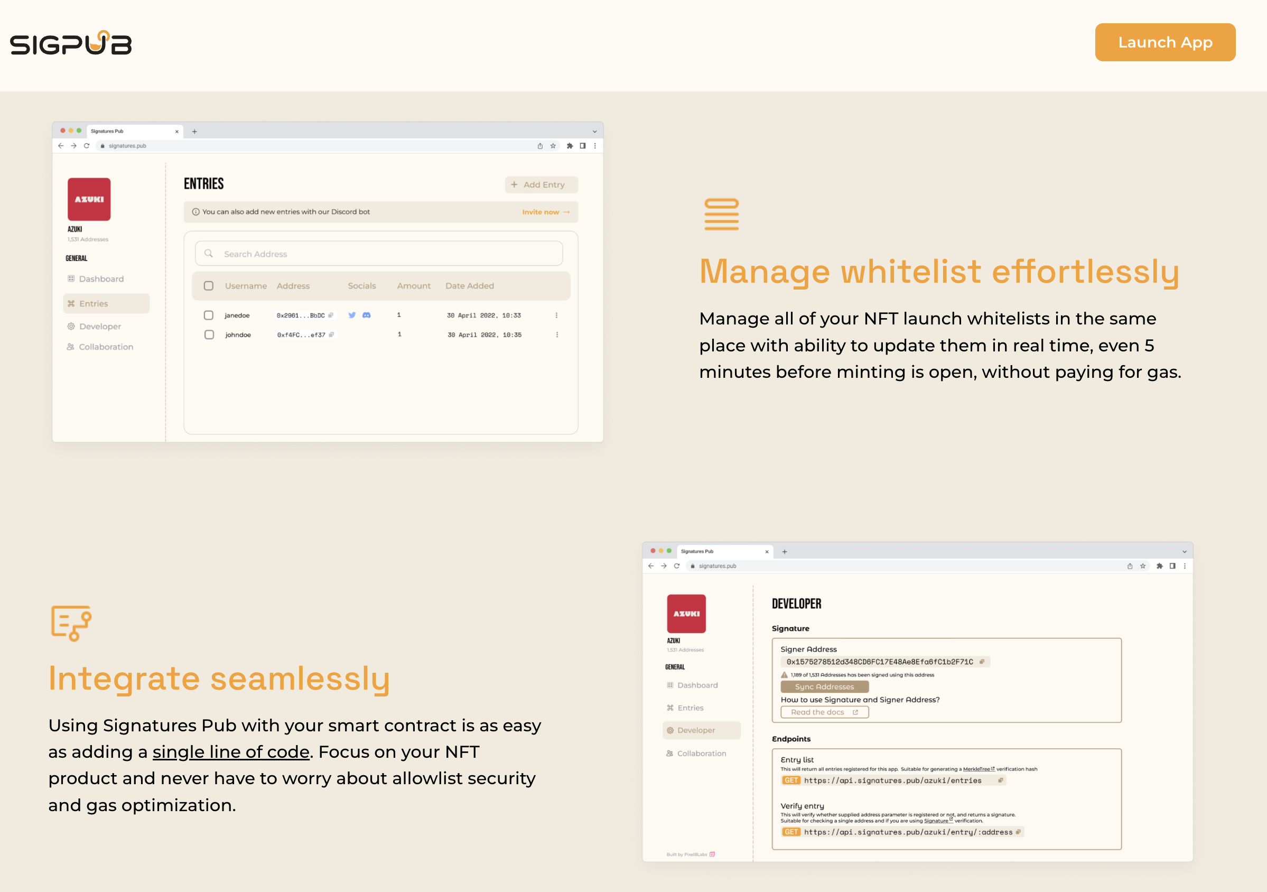Screen dimensions: 1267x892
Task: Click the bookmark star in the Entries screenshot browser
Action: pyautogui.click(x=553, y=146)
